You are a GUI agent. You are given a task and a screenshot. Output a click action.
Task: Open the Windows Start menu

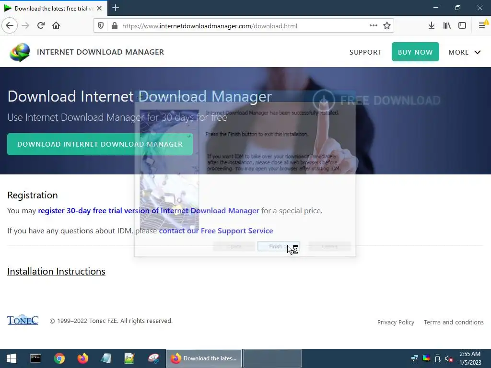12,358
